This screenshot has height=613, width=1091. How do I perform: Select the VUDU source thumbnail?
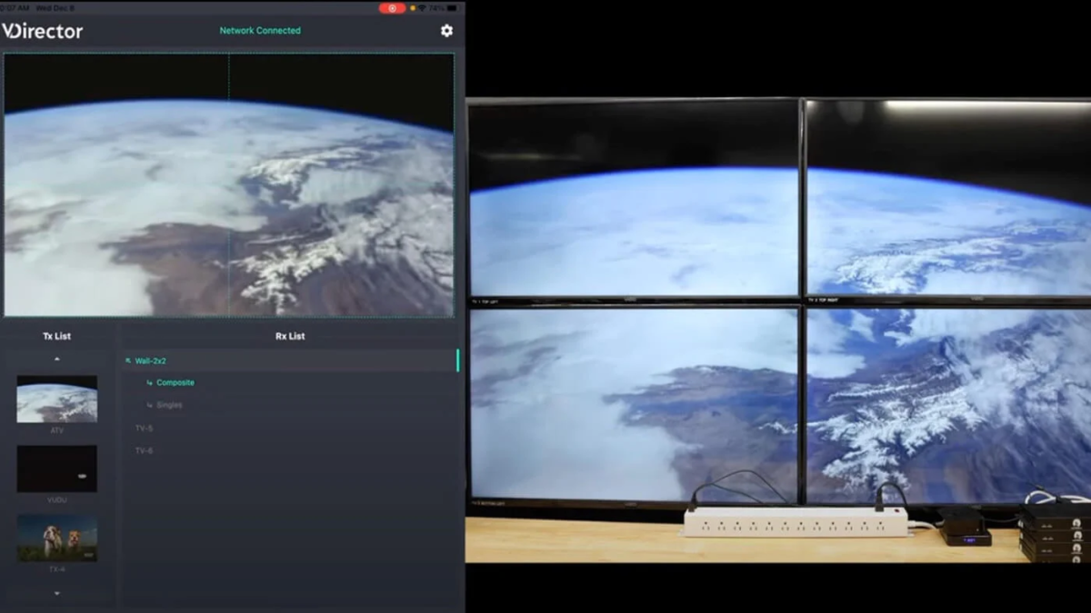tap(56, 469)
